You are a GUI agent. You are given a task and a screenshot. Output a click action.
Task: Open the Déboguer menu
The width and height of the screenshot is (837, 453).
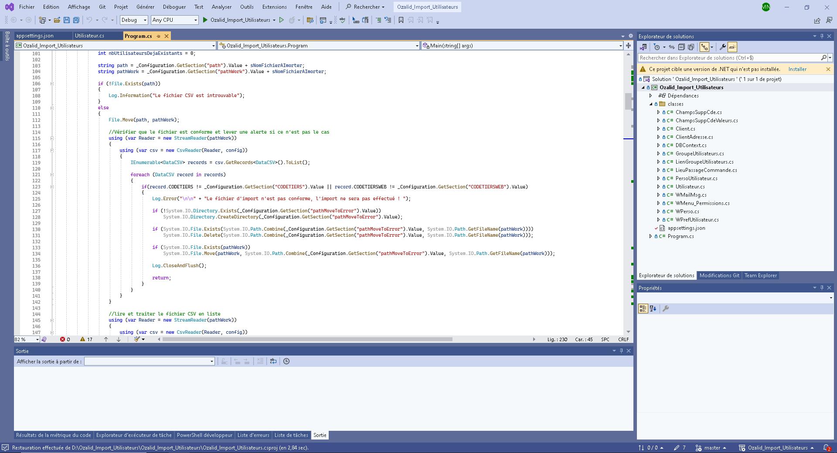174,7
